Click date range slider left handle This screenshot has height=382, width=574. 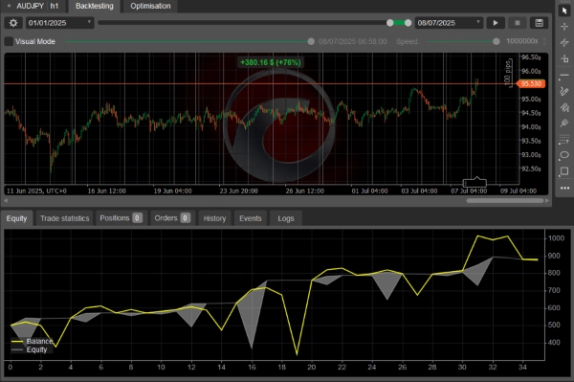pyautogui.click(x=390, y=23)
